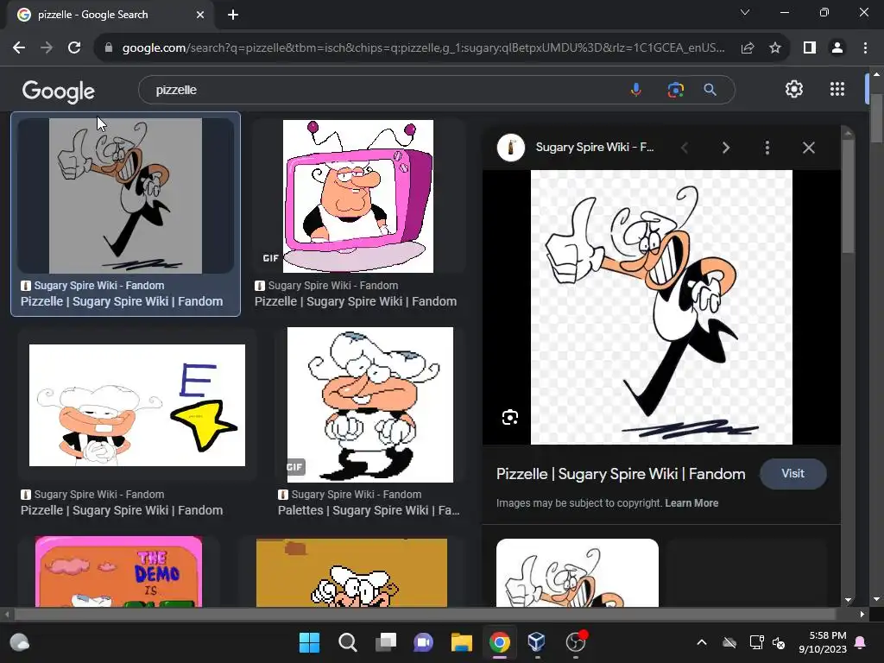884x663 pixels.
Task: Open Google quick settings gear
Action: tap(794, 89)
